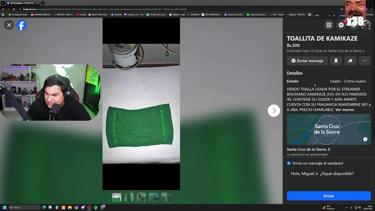
Task: Click the address bar URL
Action: [x=105, y=9]
